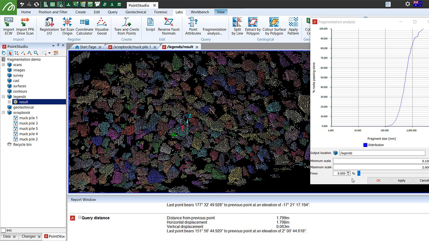Launch the Visualise Geoid tool

102,26
